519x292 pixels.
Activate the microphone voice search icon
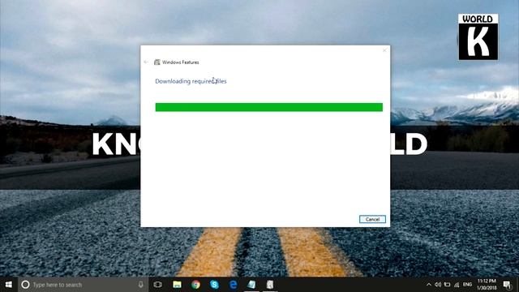click(x=140, y=285)
